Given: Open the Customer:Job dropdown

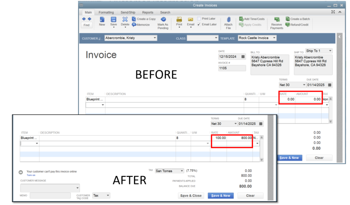Looking at the screenshot, I should tap(155, 38).
